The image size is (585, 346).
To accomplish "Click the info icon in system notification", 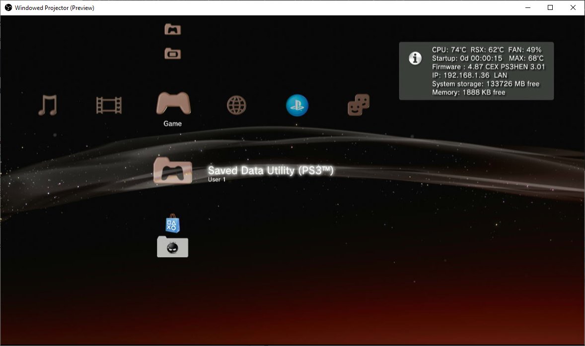I will tap(415, 58).
